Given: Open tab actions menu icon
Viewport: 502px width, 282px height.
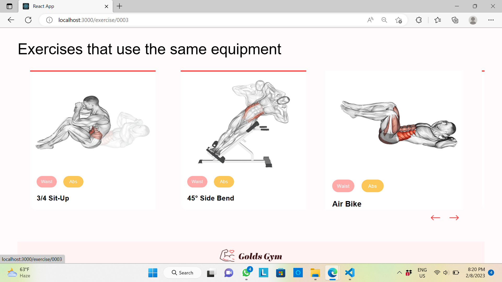Looking at the screenshot, I should pos(9,6).
